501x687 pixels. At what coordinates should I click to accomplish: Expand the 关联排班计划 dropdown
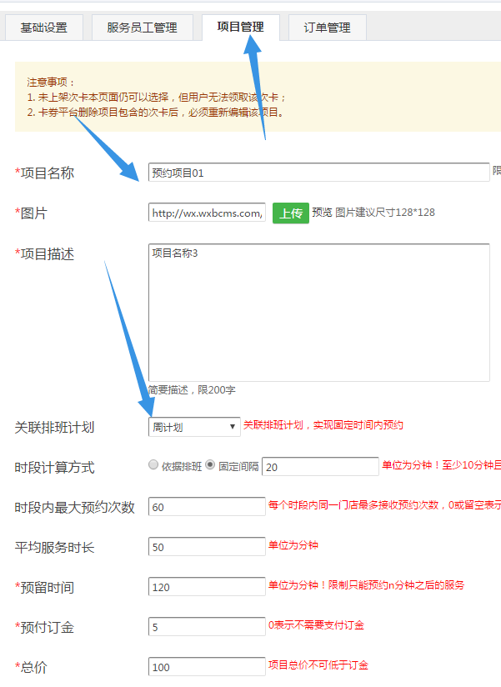pyautogui.click(x=194, y=427)
